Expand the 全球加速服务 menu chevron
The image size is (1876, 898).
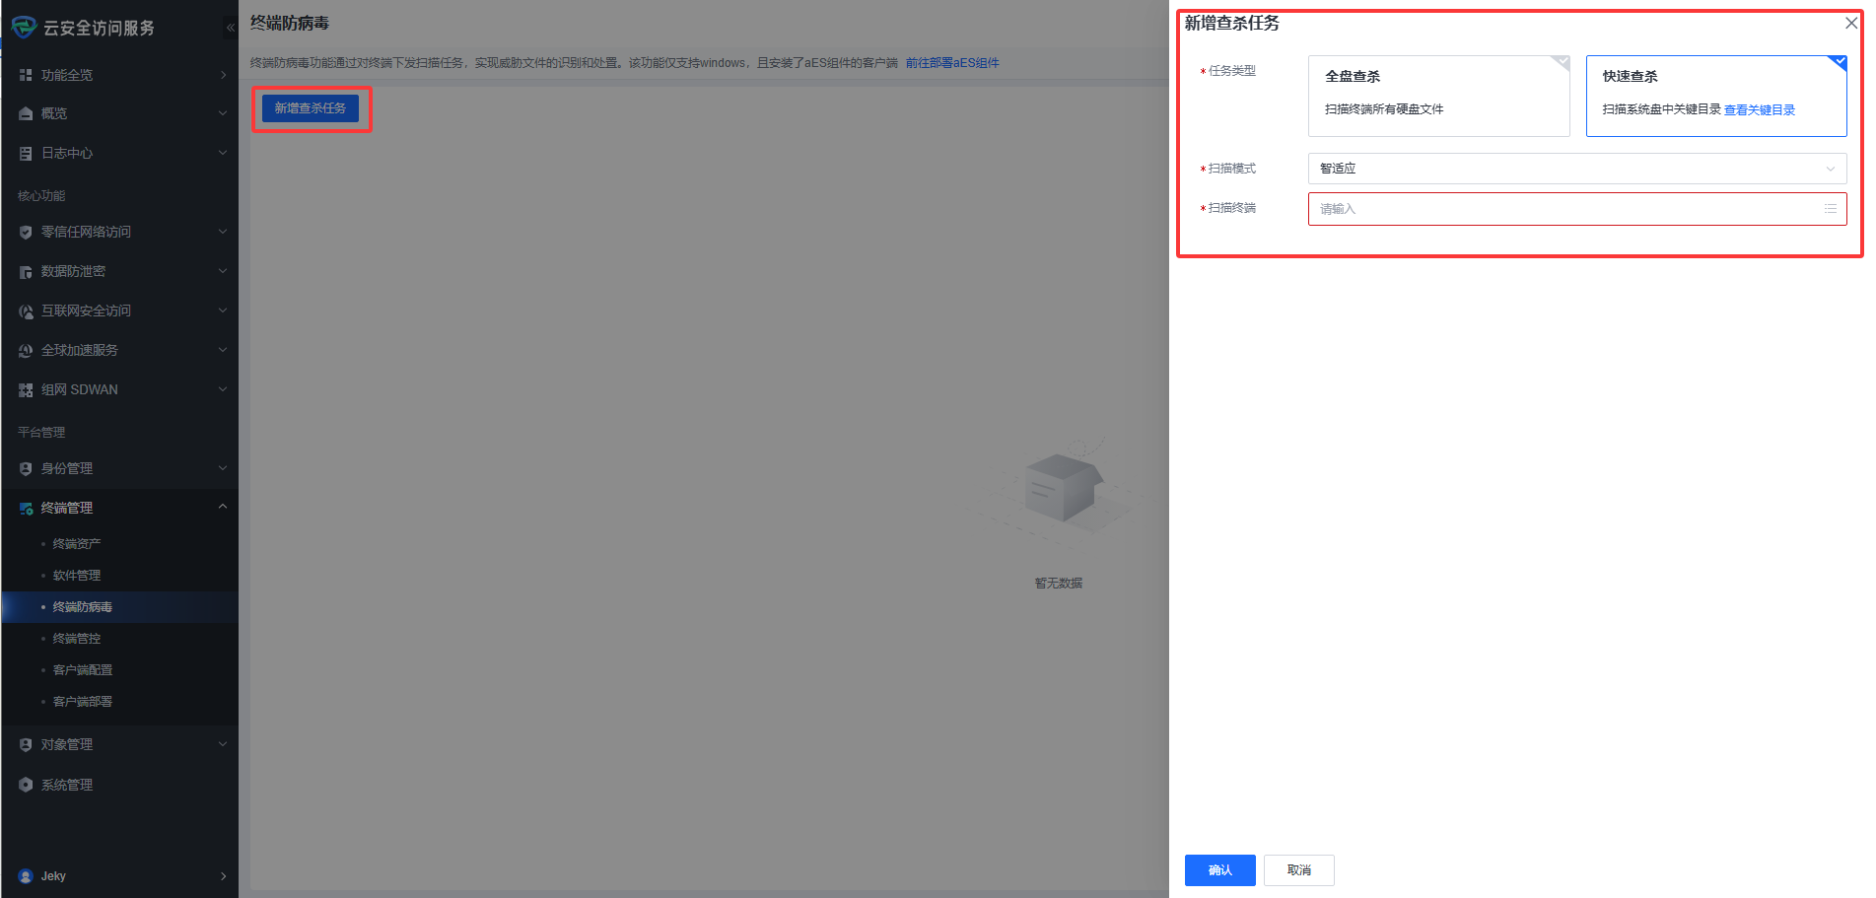223,350
